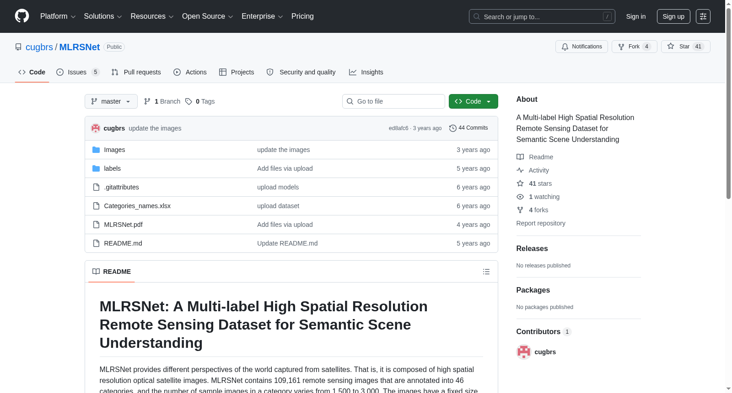Image resolution: width=732 pixels, height=393 pixels.
Task: Click the .gitattributes file icon
Action: (x=96, y=187)
